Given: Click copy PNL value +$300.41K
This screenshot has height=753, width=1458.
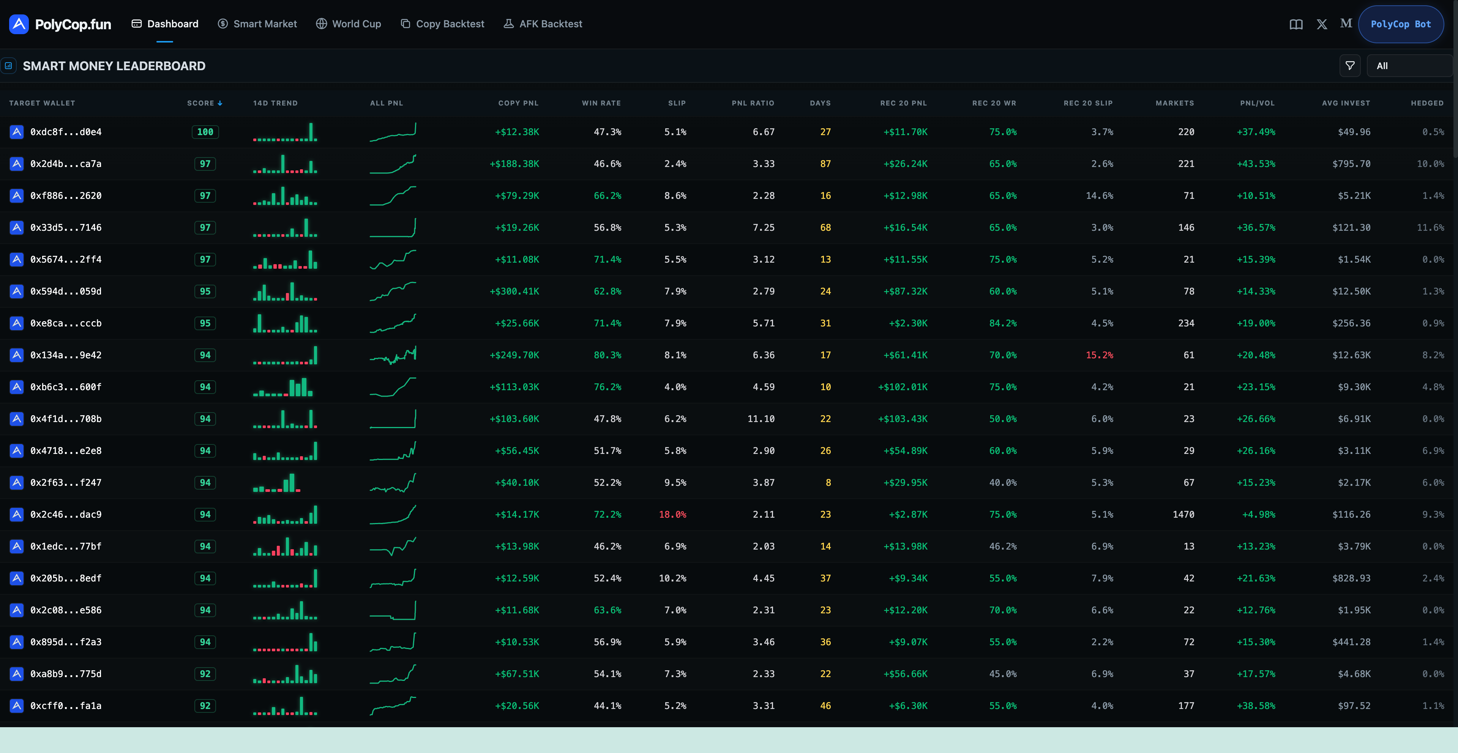Looking at the screenshot, I should [514, 291].
